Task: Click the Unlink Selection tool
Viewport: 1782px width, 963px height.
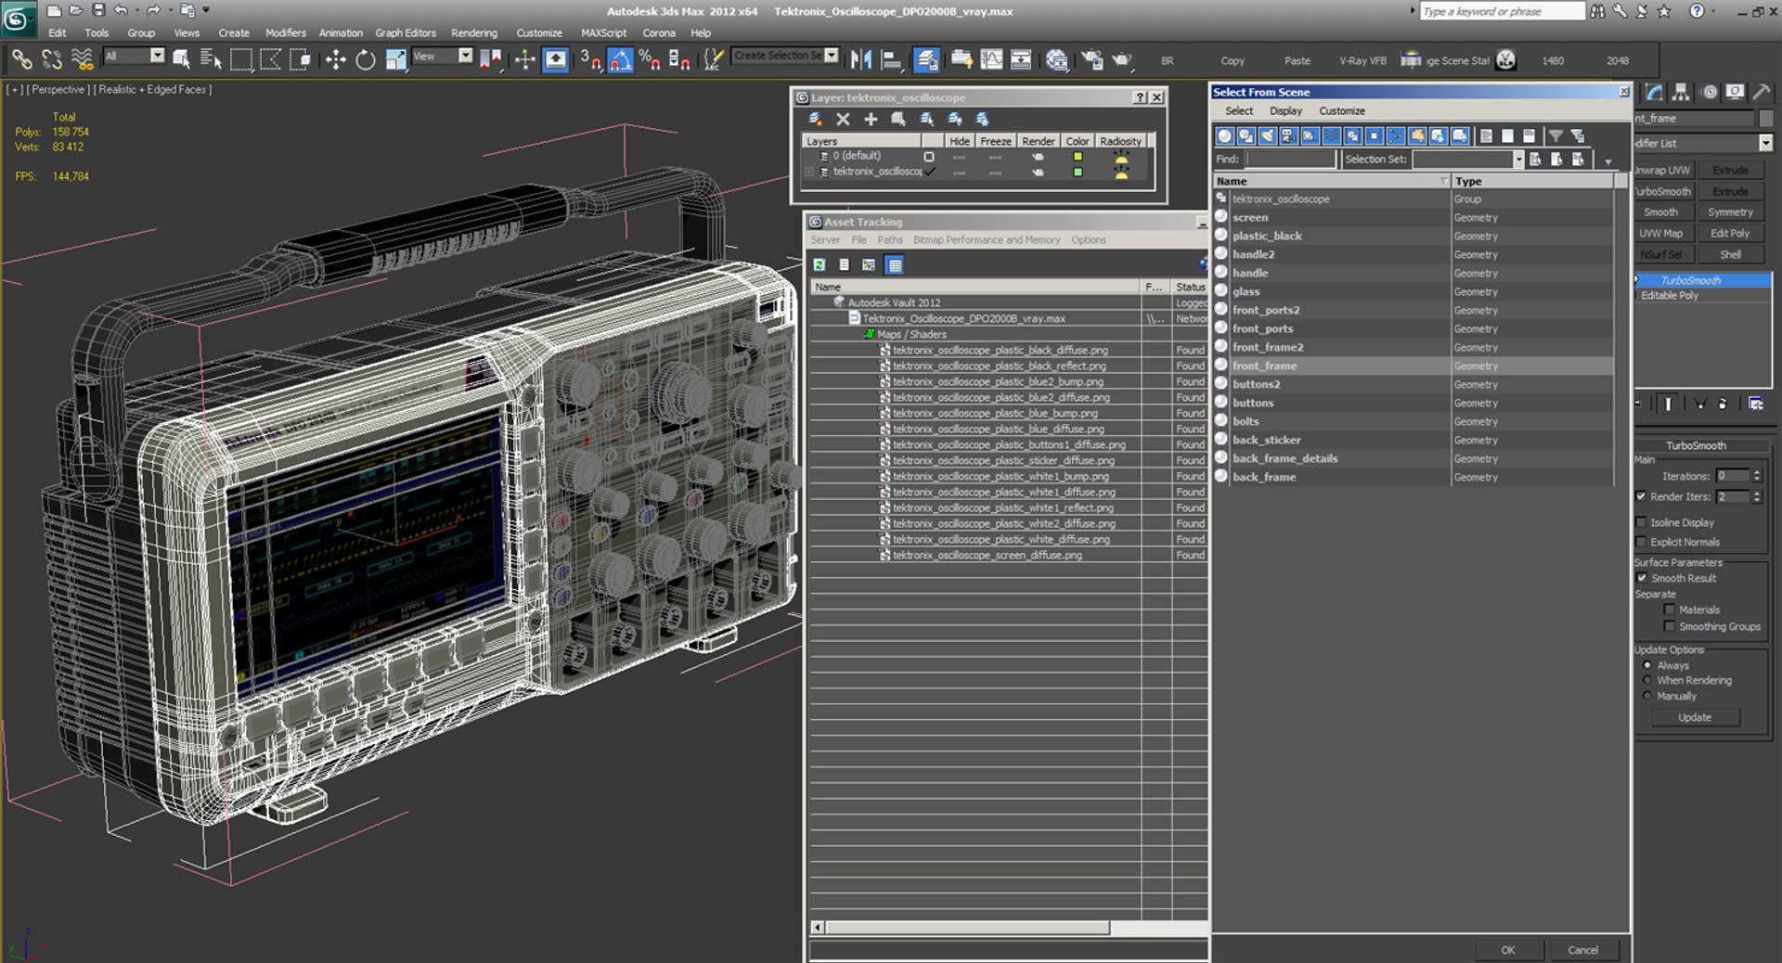Action: 51,60
